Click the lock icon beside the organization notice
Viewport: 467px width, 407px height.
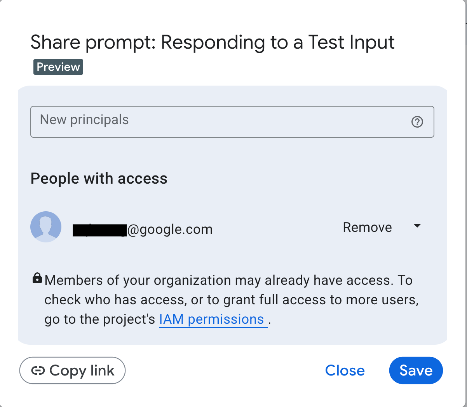pos(37,278)
